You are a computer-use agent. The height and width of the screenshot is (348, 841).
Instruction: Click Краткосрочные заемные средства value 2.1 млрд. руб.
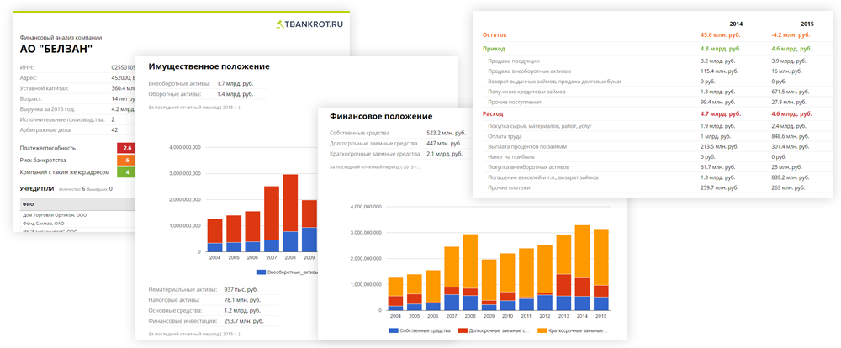click(x=443, y=154)
